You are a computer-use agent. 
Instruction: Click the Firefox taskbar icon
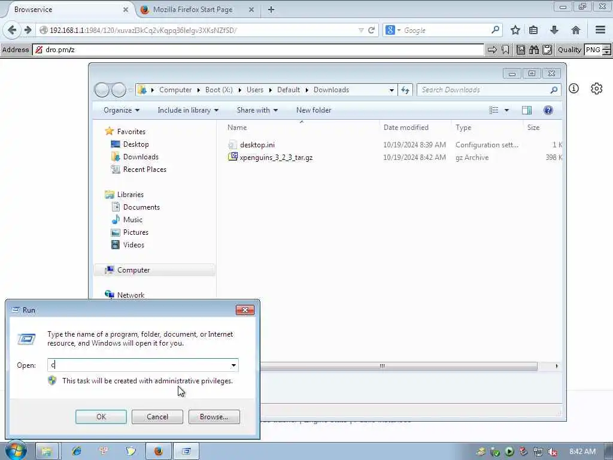pyautogui.click(x=158, y=451)
